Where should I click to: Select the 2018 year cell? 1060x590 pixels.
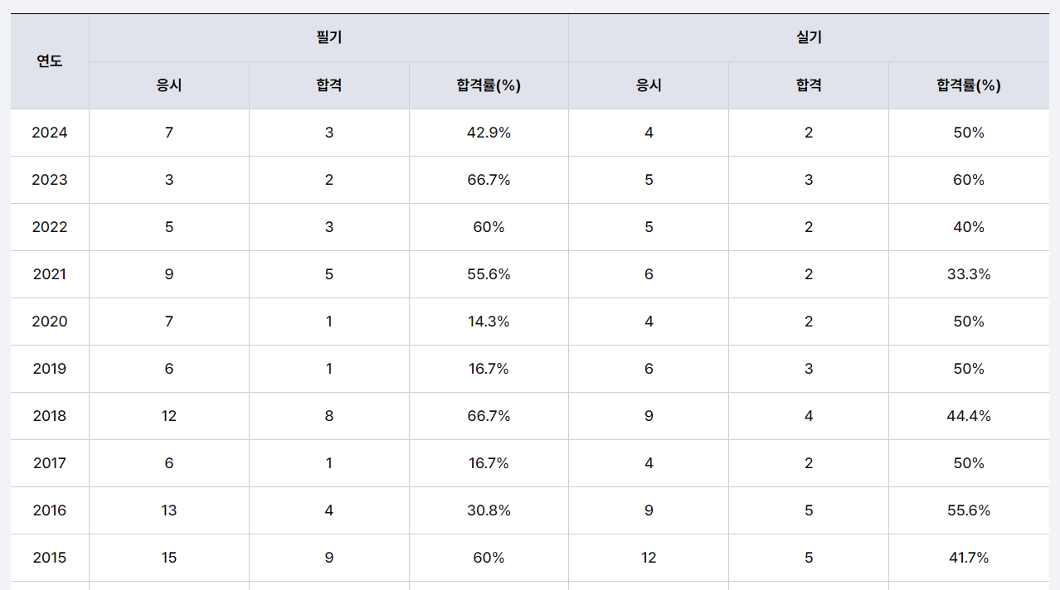(50, 416)
